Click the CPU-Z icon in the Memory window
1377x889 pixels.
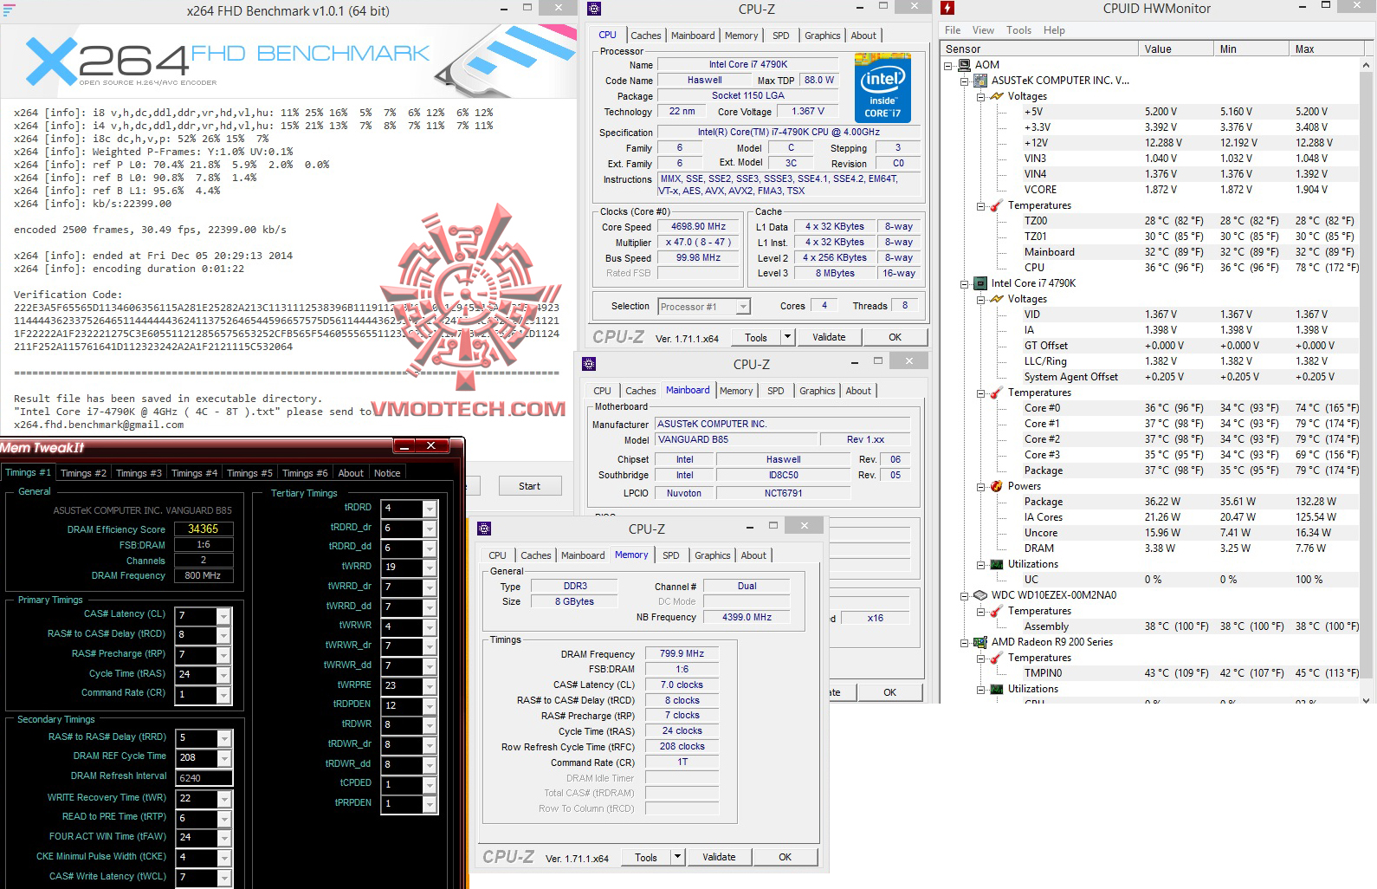(x=484, y=529)
